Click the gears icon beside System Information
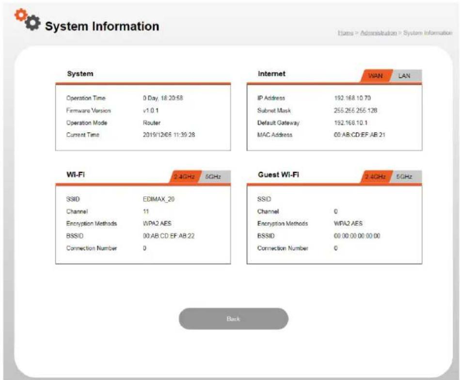Viewport: 460px width, 380px height. 28,19
